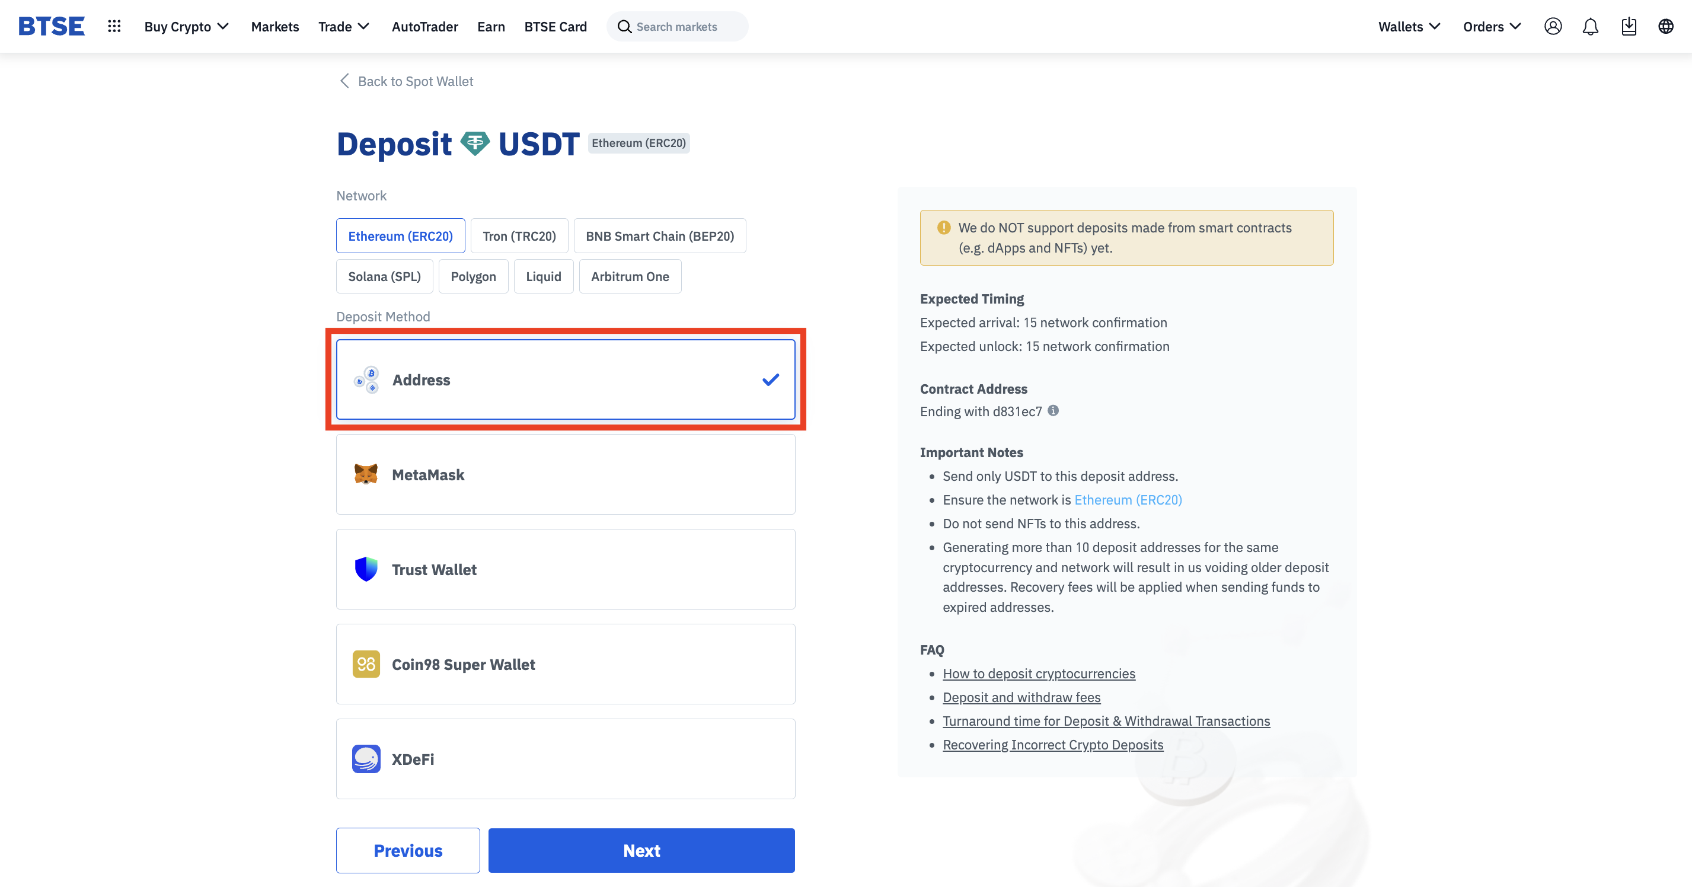Expand the Orders dropdown menu

point(1492,26)
